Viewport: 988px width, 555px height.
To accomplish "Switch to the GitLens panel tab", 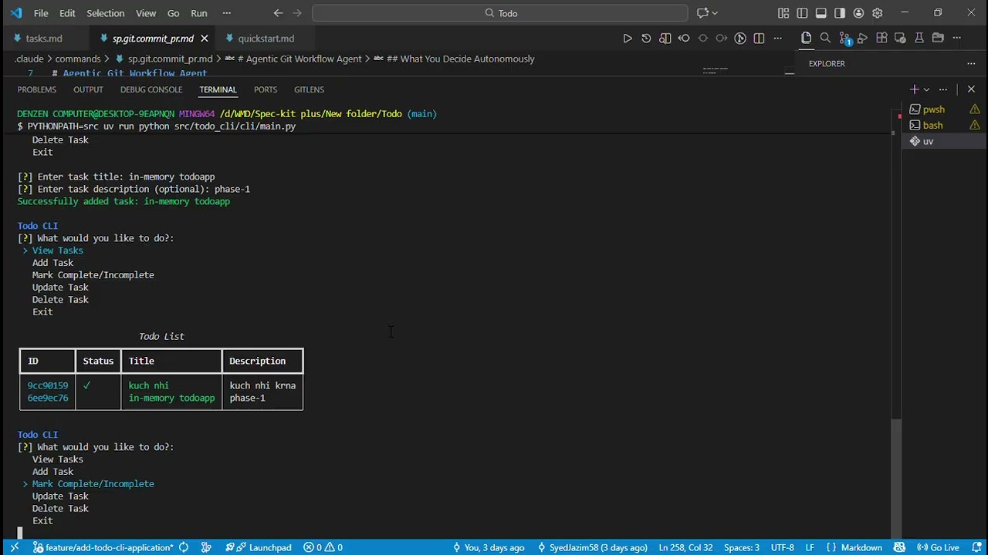I will click(x=309, y=89).
